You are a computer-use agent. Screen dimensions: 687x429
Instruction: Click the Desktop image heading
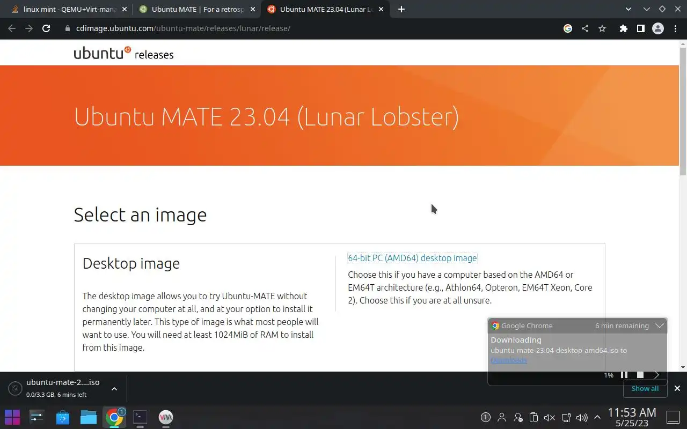[131, 263]
